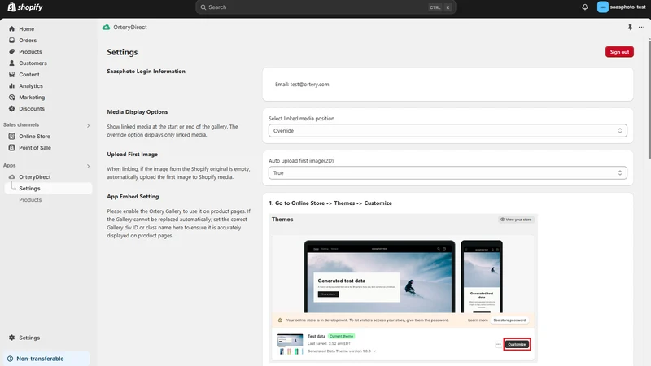
Task: Pin the OrteryDirect app
Action: click(630, 27)
